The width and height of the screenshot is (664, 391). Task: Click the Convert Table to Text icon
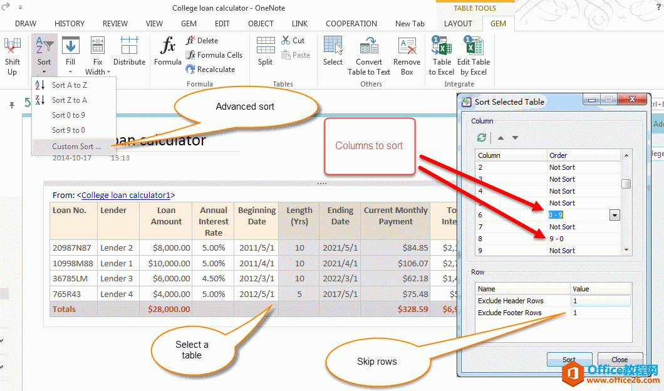(x=369, y=46)
